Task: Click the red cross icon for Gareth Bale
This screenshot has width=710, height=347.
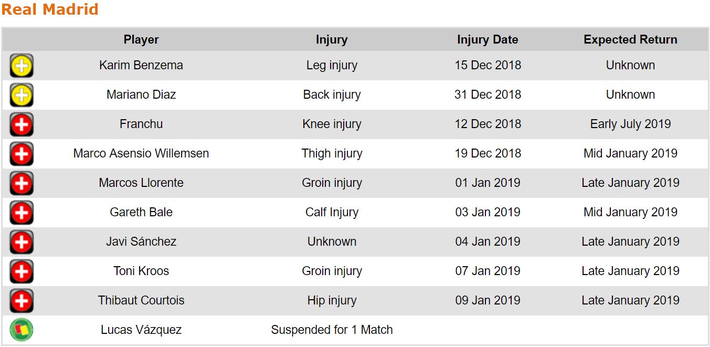Action: [22, 213]
